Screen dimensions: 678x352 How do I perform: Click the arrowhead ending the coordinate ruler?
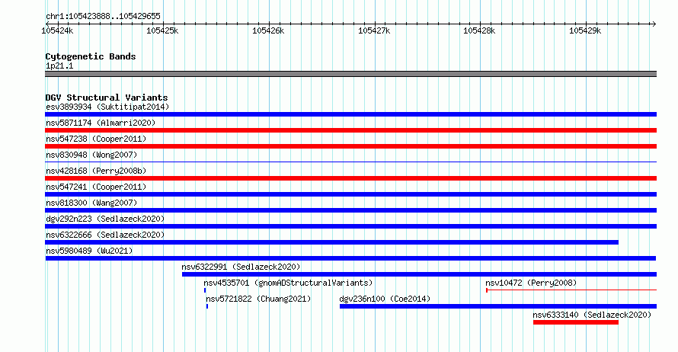tap(654, 24)
